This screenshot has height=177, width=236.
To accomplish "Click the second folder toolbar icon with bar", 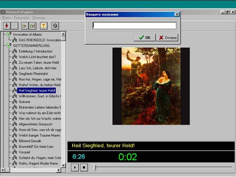I will tap(32, 26).
